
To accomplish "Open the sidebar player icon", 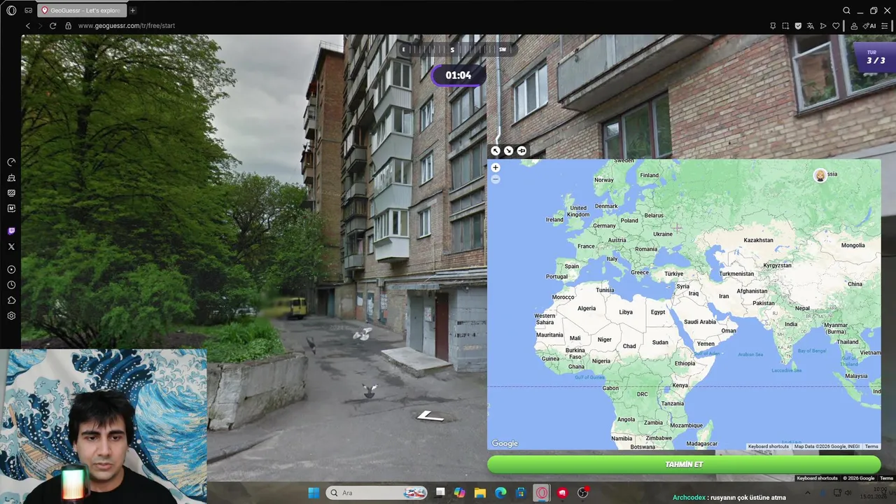I will [x=11, y=269].
